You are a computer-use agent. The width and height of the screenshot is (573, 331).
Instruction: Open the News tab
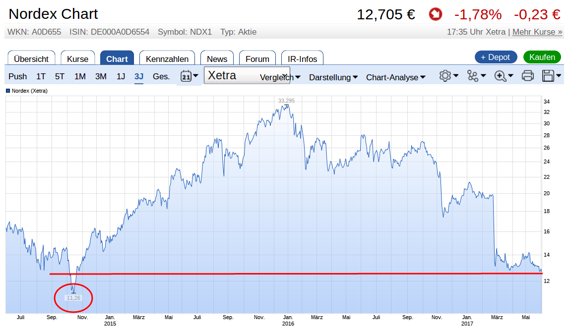(217, 58)
